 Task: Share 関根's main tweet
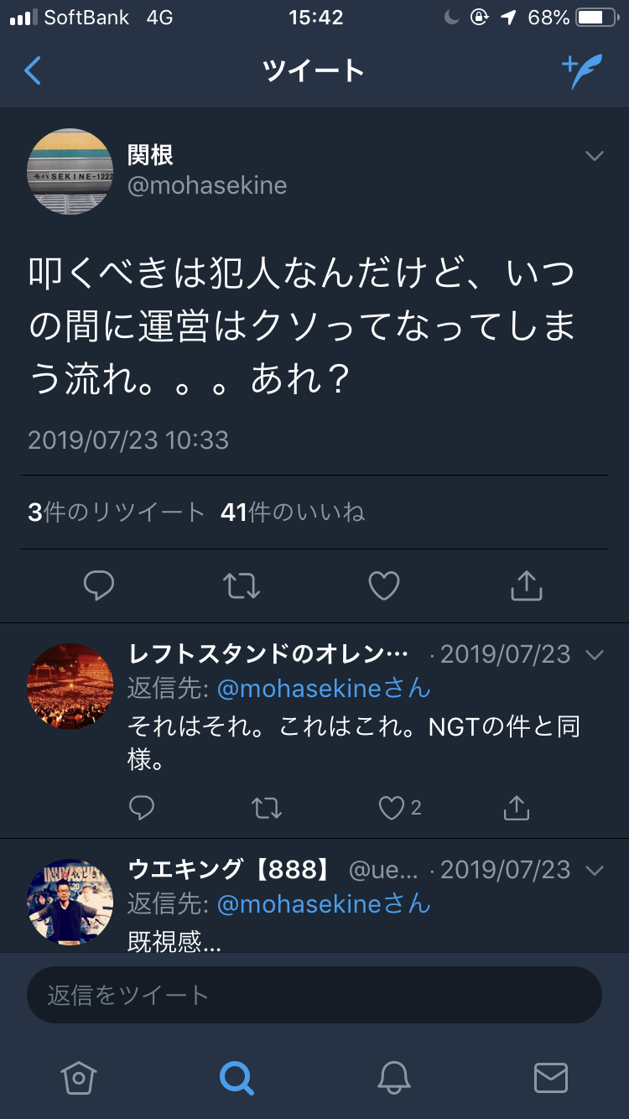(527, 586)
